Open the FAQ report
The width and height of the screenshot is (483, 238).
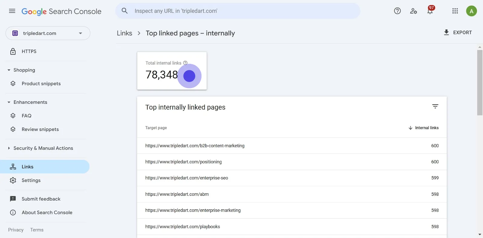(45, 116)
